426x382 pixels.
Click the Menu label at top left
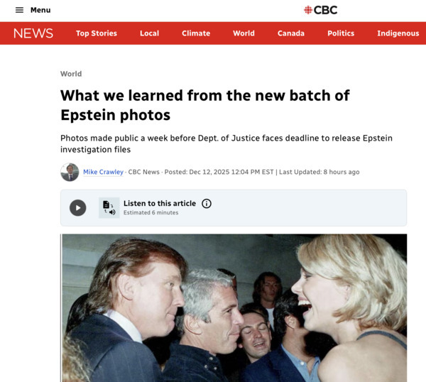click(x=40, y=10)
